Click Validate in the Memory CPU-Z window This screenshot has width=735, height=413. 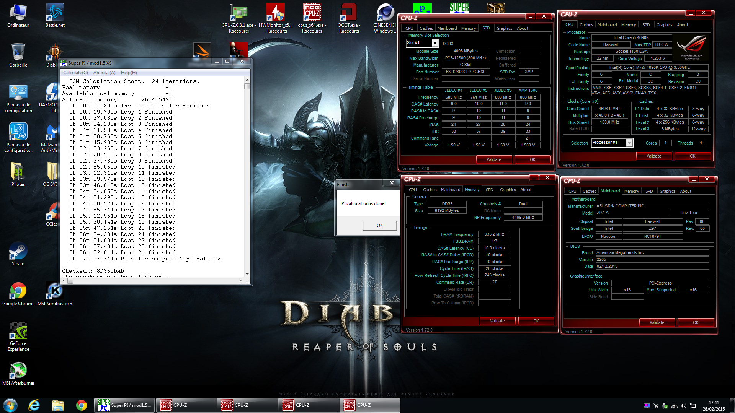tap(497, 321)
